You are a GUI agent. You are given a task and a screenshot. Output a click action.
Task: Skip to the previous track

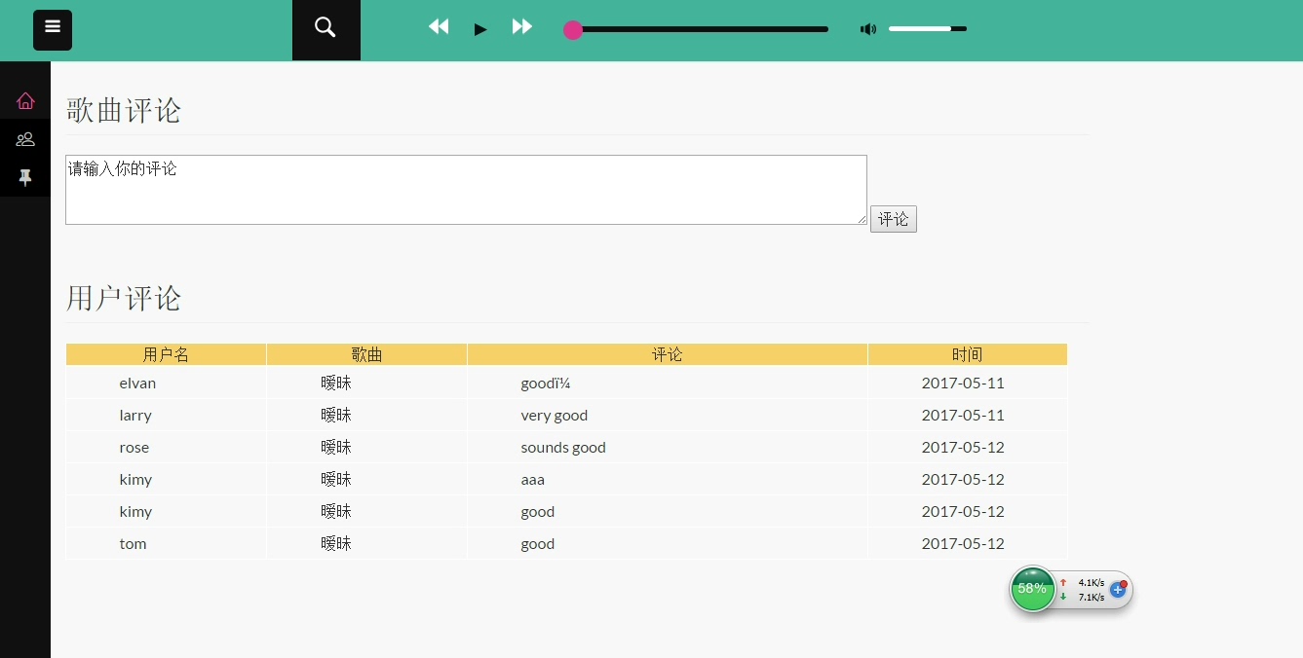pos(439,27)
